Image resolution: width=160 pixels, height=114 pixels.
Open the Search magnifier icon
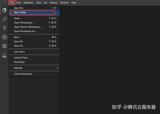tap(4, 19)
